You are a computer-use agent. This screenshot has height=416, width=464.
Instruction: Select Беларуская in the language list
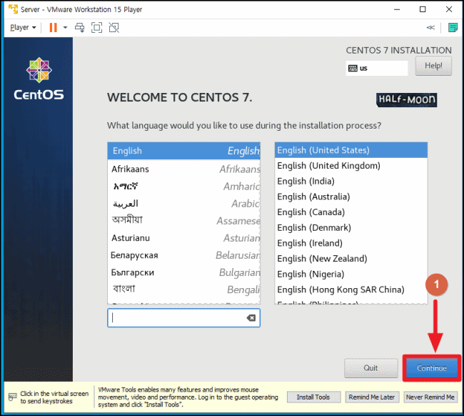click(x=183, y=255)
